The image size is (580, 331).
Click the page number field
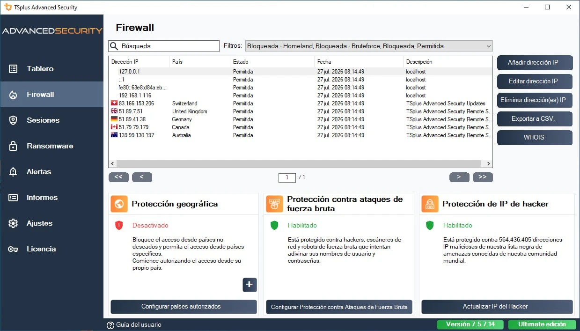coord(287,177)
